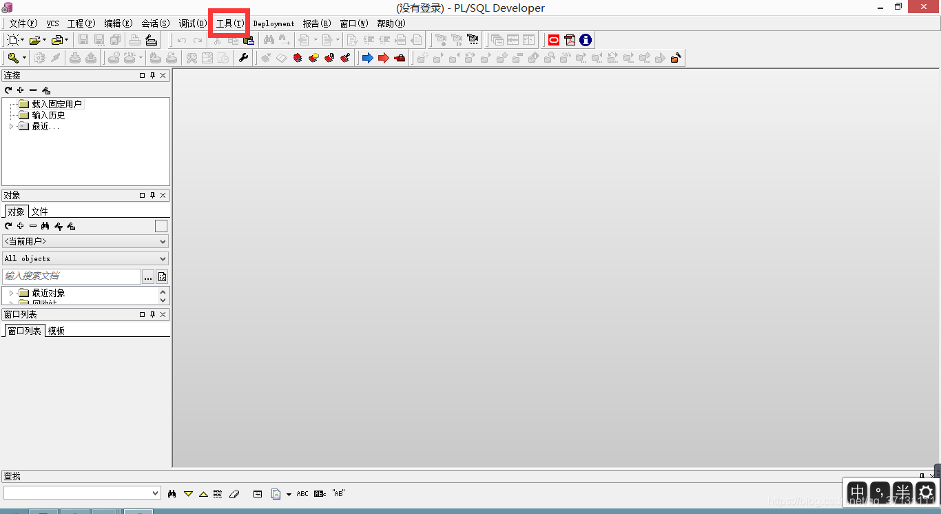Toggle the "AB" regular expression option
The width and height of the screenshot is (941, 514).
[338, 493]
